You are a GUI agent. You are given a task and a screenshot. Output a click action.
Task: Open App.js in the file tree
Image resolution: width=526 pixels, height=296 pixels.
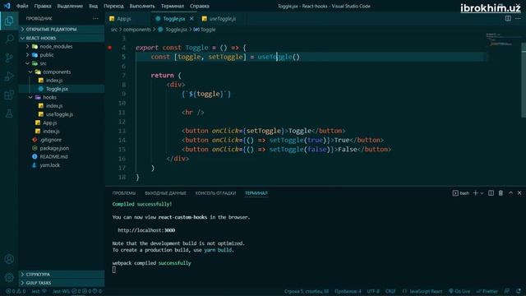62,123
